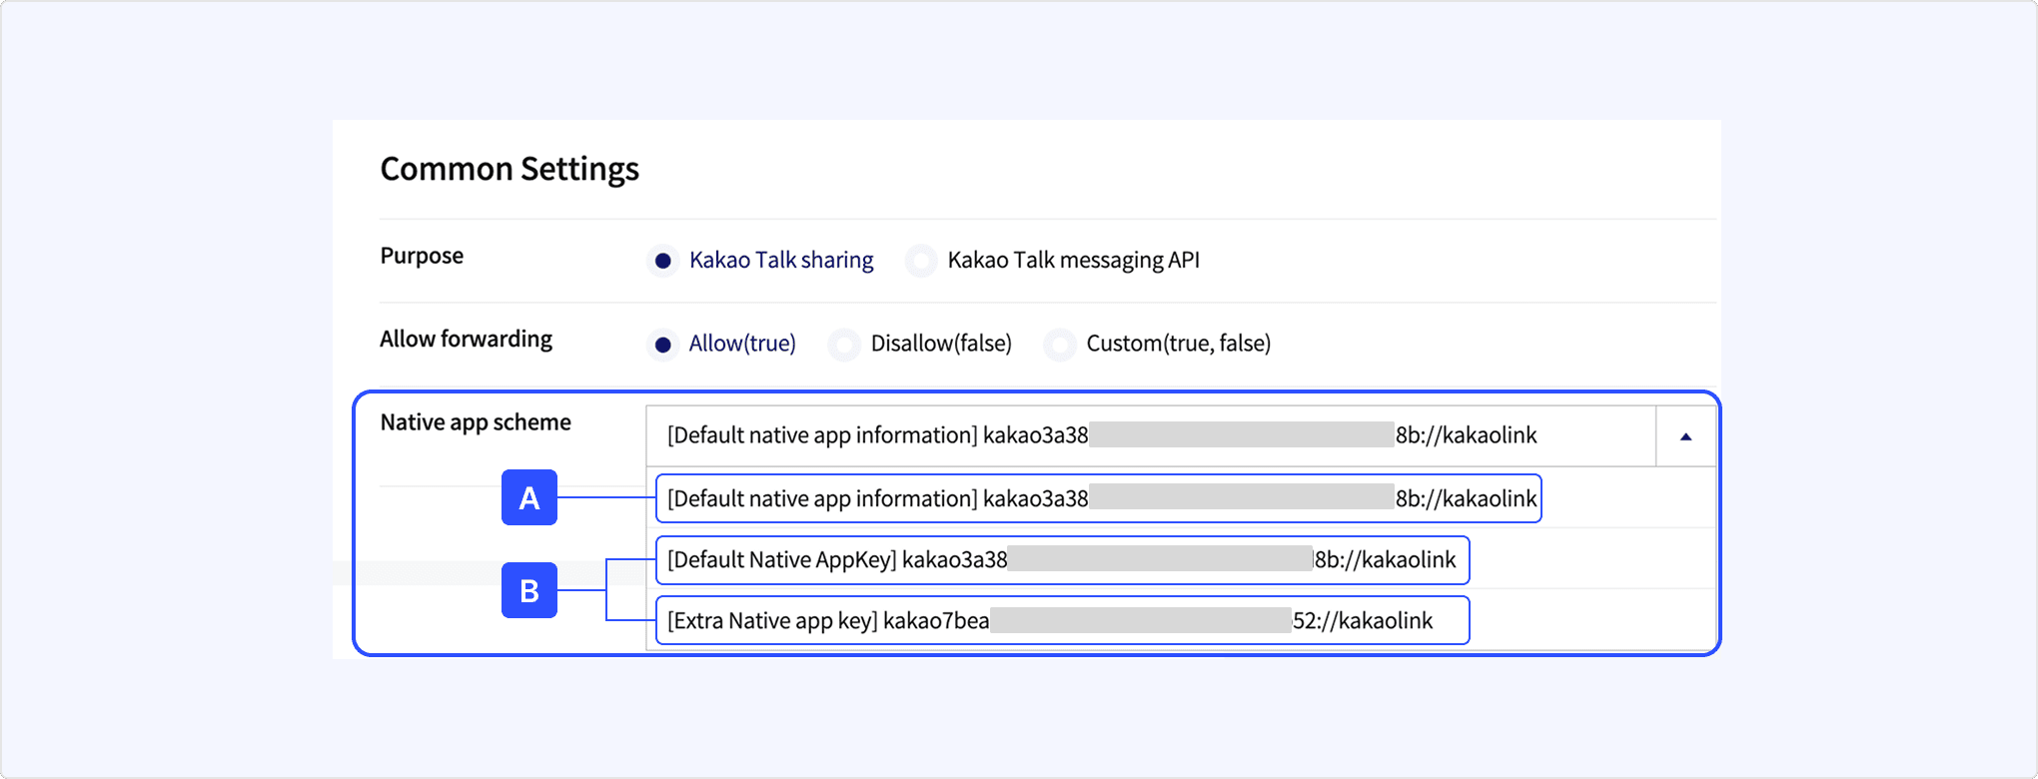The width and height of the screenshot is (2038, 779).
Task: Select the Custom(true, false) radio button
Action: tap(1059, 345)
